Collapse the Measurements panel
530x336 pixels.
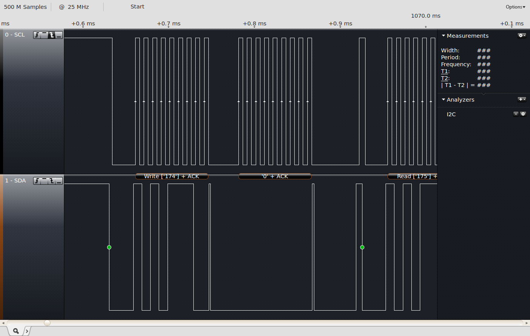(443, 36)
